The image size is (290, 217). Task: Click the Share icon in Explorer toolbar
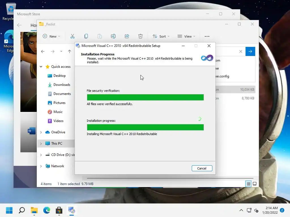pos(127,36)
